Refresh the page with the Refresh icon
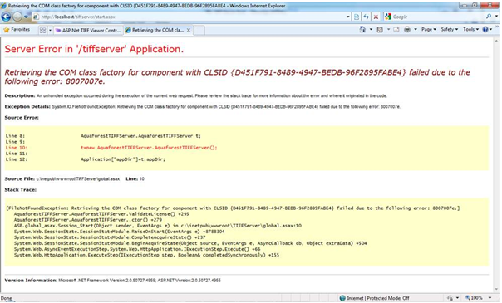Image resolution: width=502 pixels, height=303 pixels. [x=367, y=17]
